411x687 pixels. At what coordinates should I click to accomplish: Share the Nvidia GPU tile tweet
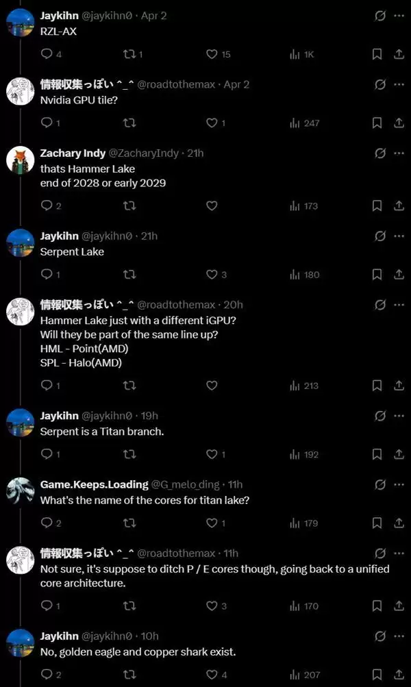[399, 123]
